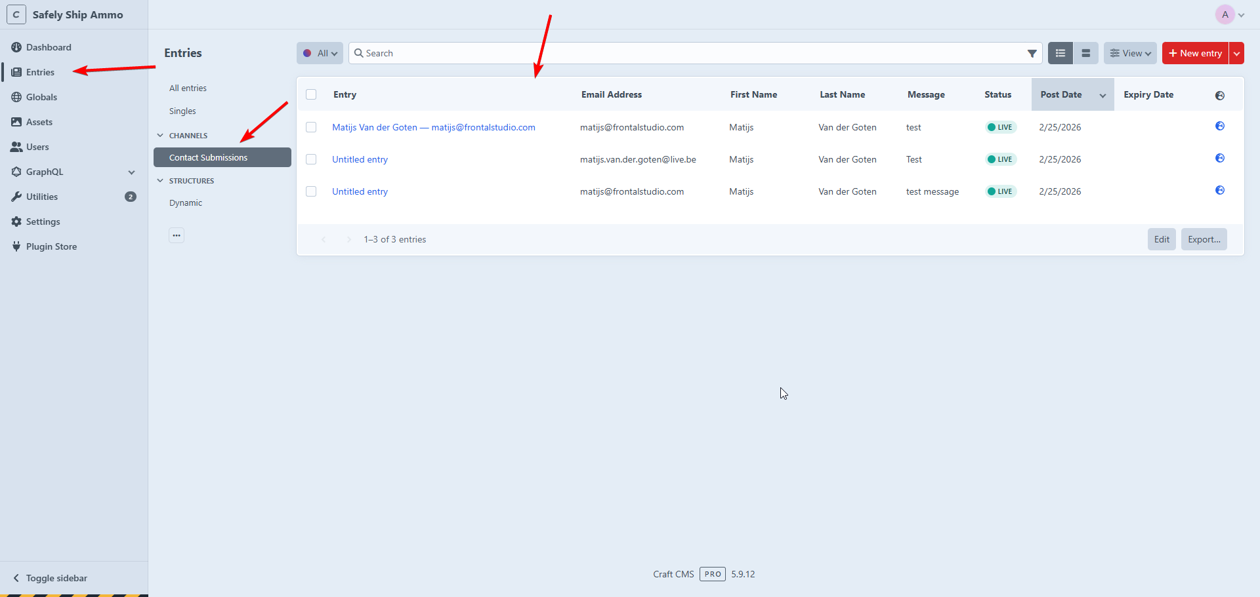Check the untitled entry with message Test
Image resolution: width=1260 pixels, height=597 pixels.
311,159
